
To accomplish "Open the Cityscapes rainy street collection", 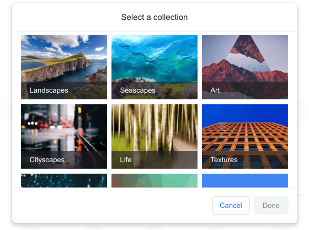I will pos(64,136).
